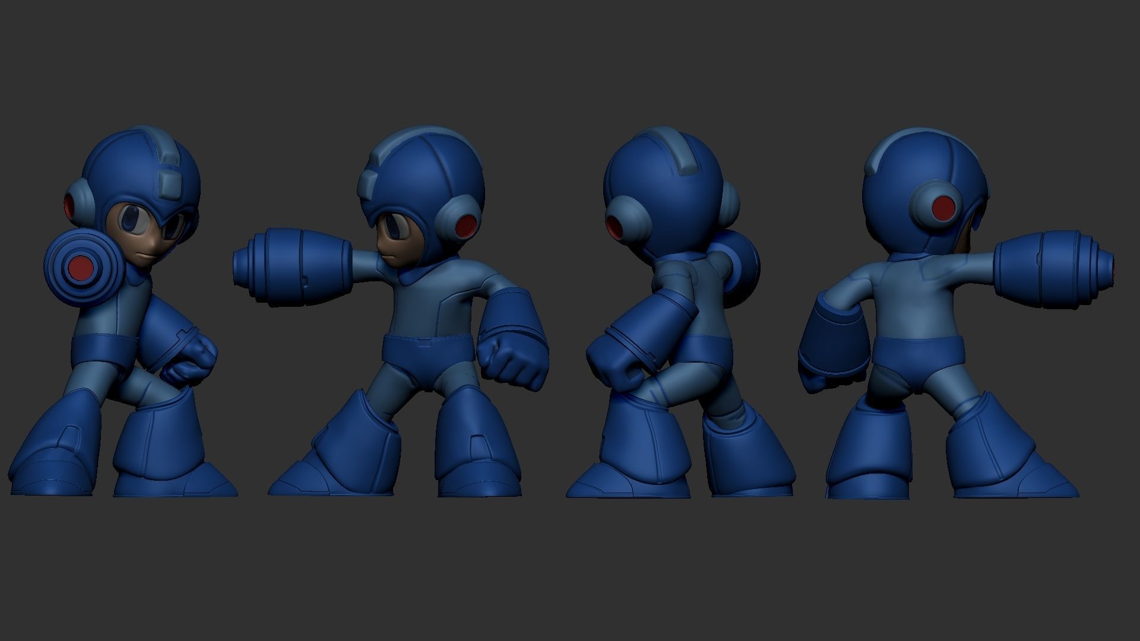Select the rear three-quarter Mega Man render
Screen dimensions: 1140x641
pos(680,311)
